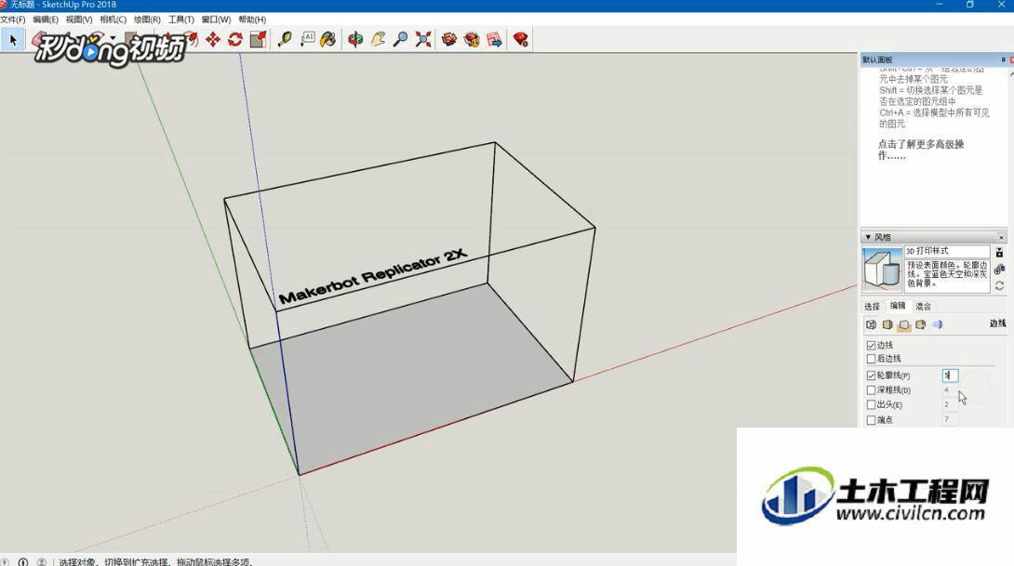Switch to the 编辑 tab

coord(898,306)
